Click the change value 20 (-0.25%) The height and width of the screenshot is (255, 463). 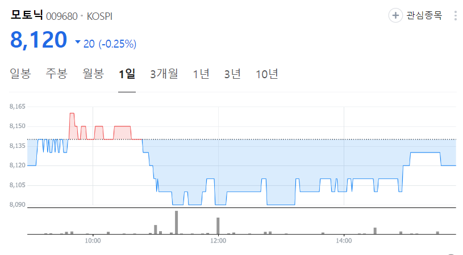(x=110, y=44)
